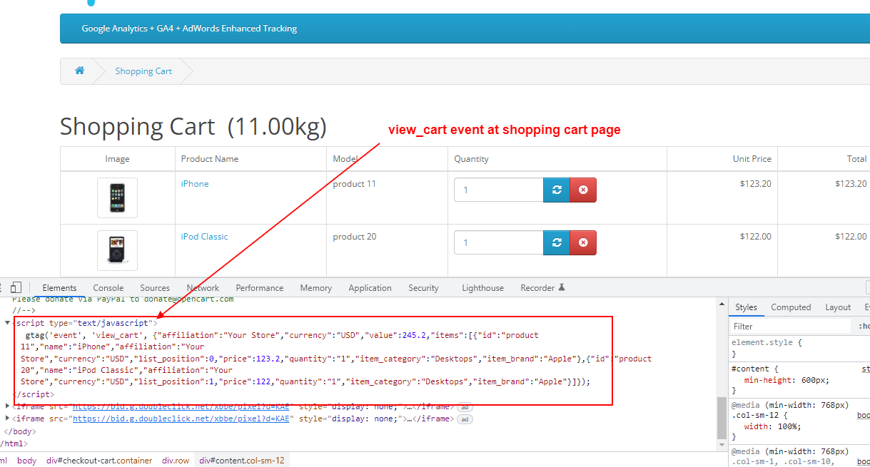Click the Product Name column header
Image resolution: width=870 pixels, height=467 pixels.
click(210, 159)
